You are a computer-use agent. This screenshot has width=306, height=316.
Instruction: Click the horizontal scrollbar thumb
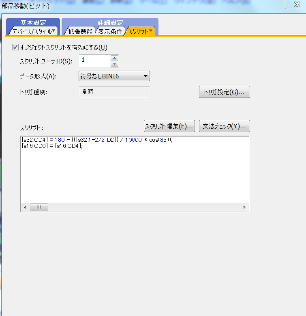(39, 207)
